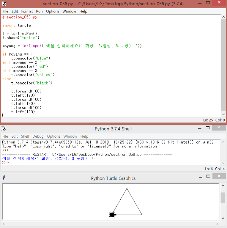Click the IDLE editor window Python icon

(4, 4)
